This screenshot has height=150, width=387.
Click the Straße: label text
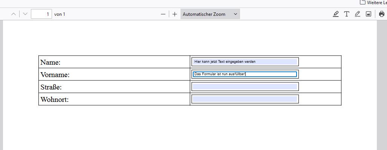(51, 87)
